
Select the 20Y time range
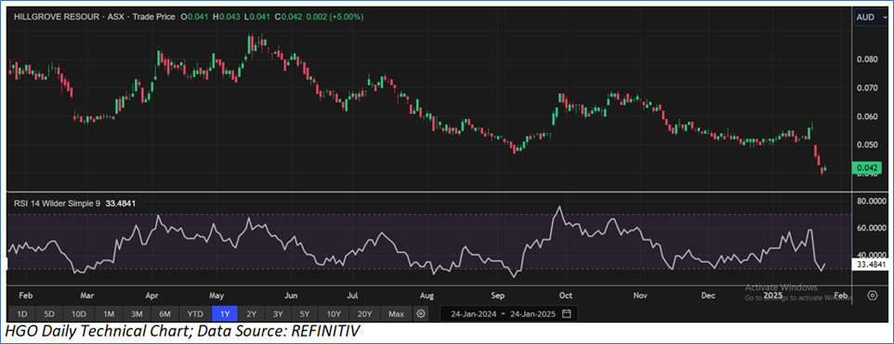point(365,313)
